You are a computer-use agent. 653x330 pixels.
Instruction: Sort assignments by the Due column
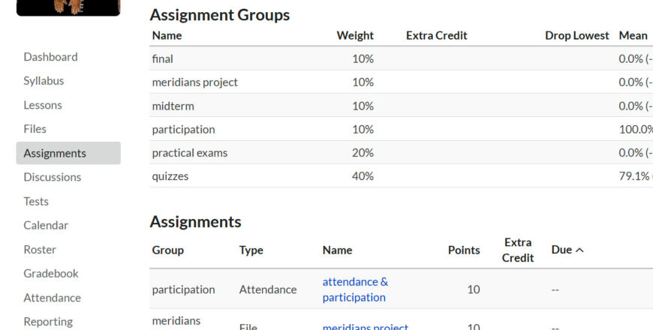click(567, 250)
